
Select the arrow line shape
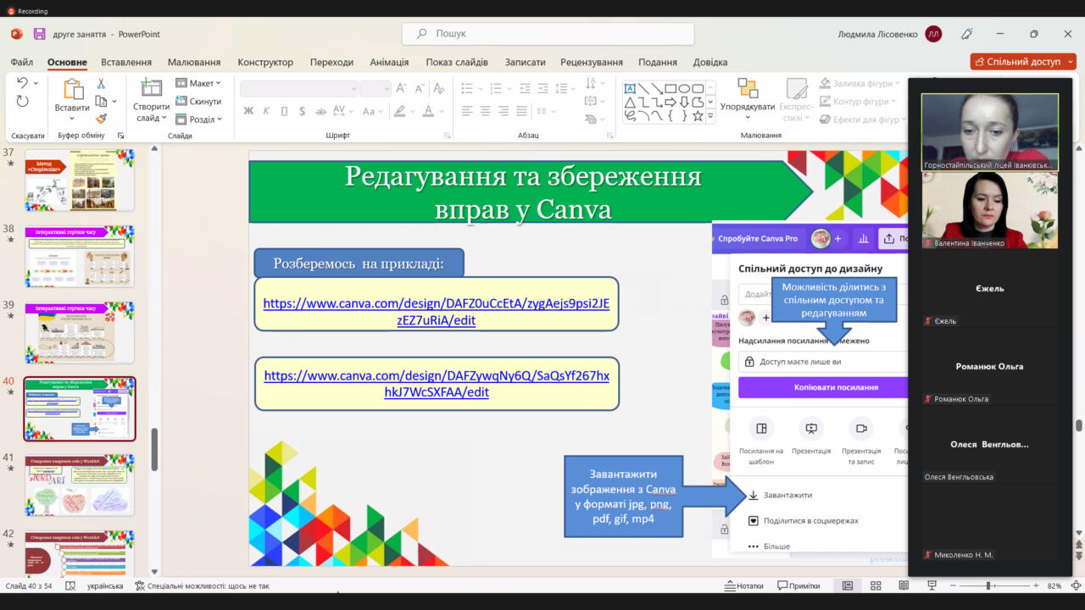(x=657, y=88)
